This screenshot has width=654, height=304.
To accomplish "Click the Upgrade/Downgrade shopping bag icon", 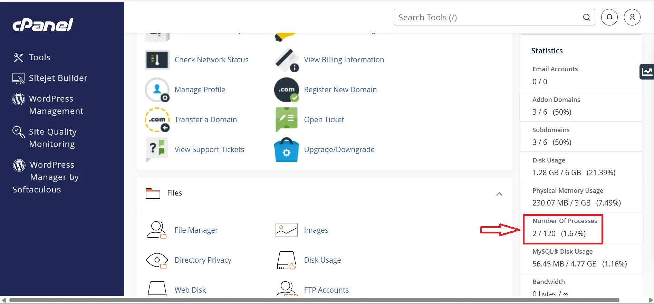I will point(286,150).
